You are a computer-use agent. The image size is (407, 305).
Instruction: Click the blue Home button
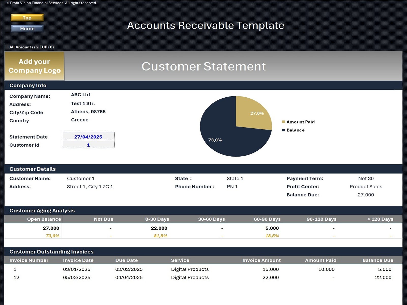point(27,28)
